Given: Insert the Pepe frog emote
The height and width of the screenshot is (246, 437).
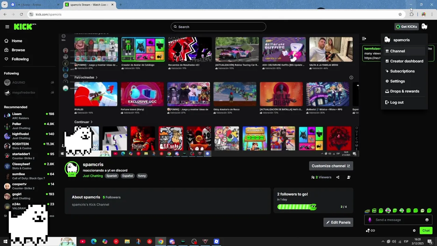Looking at the screenshot, I should pos(367,211).
